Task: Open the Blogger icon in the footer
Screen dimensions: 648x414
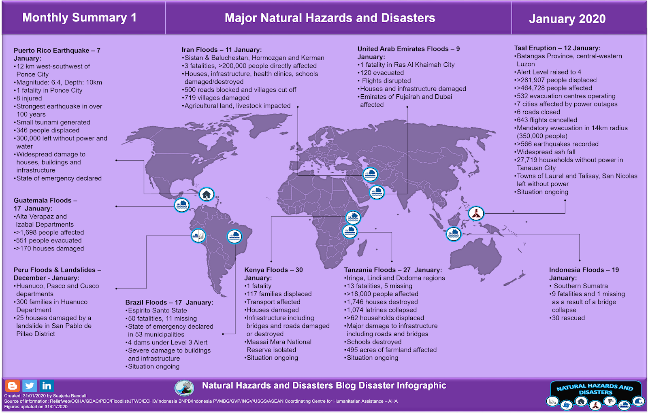Action: [x=13, y=386]
